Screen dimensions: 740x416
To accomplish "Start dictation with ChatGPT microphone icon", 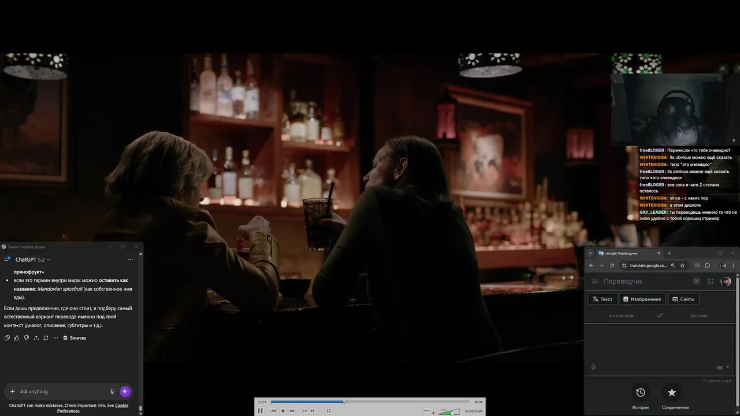I will pos(112,391).
